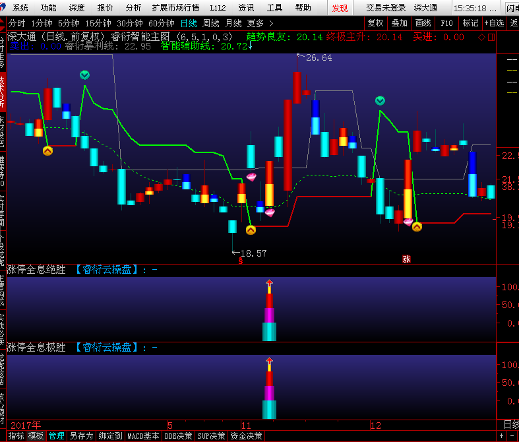Open the 资讯 menu
This screenshot has height=442, width=519.
tap(246, 8)
